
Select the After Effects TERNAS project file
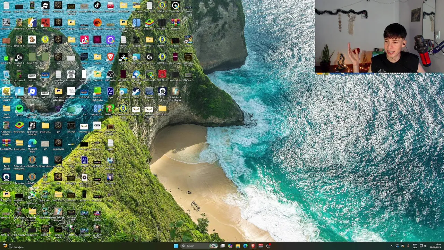[x=84, y=161]
